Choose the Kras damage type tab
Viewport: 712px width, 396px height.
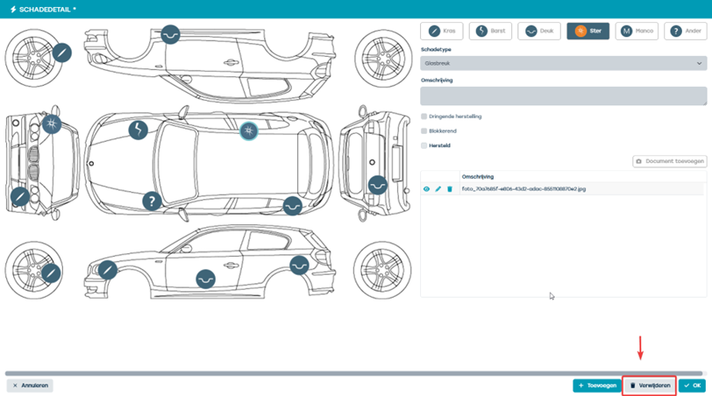tap(442, 31)
